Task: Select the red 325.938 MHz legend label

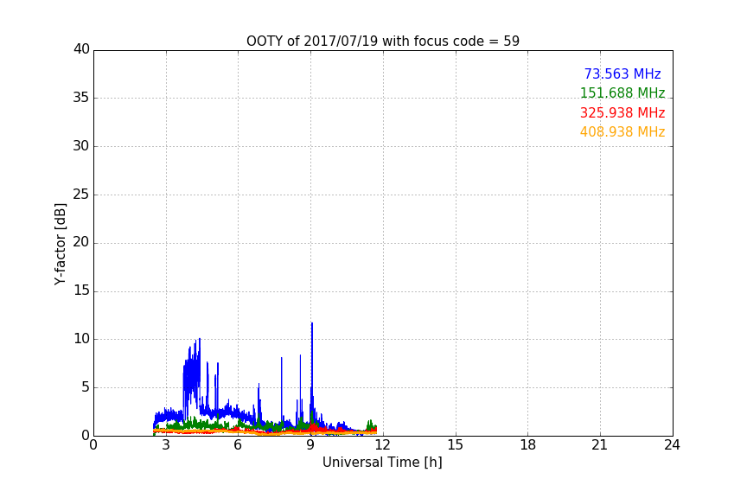Action: click(x=622, y=113)
